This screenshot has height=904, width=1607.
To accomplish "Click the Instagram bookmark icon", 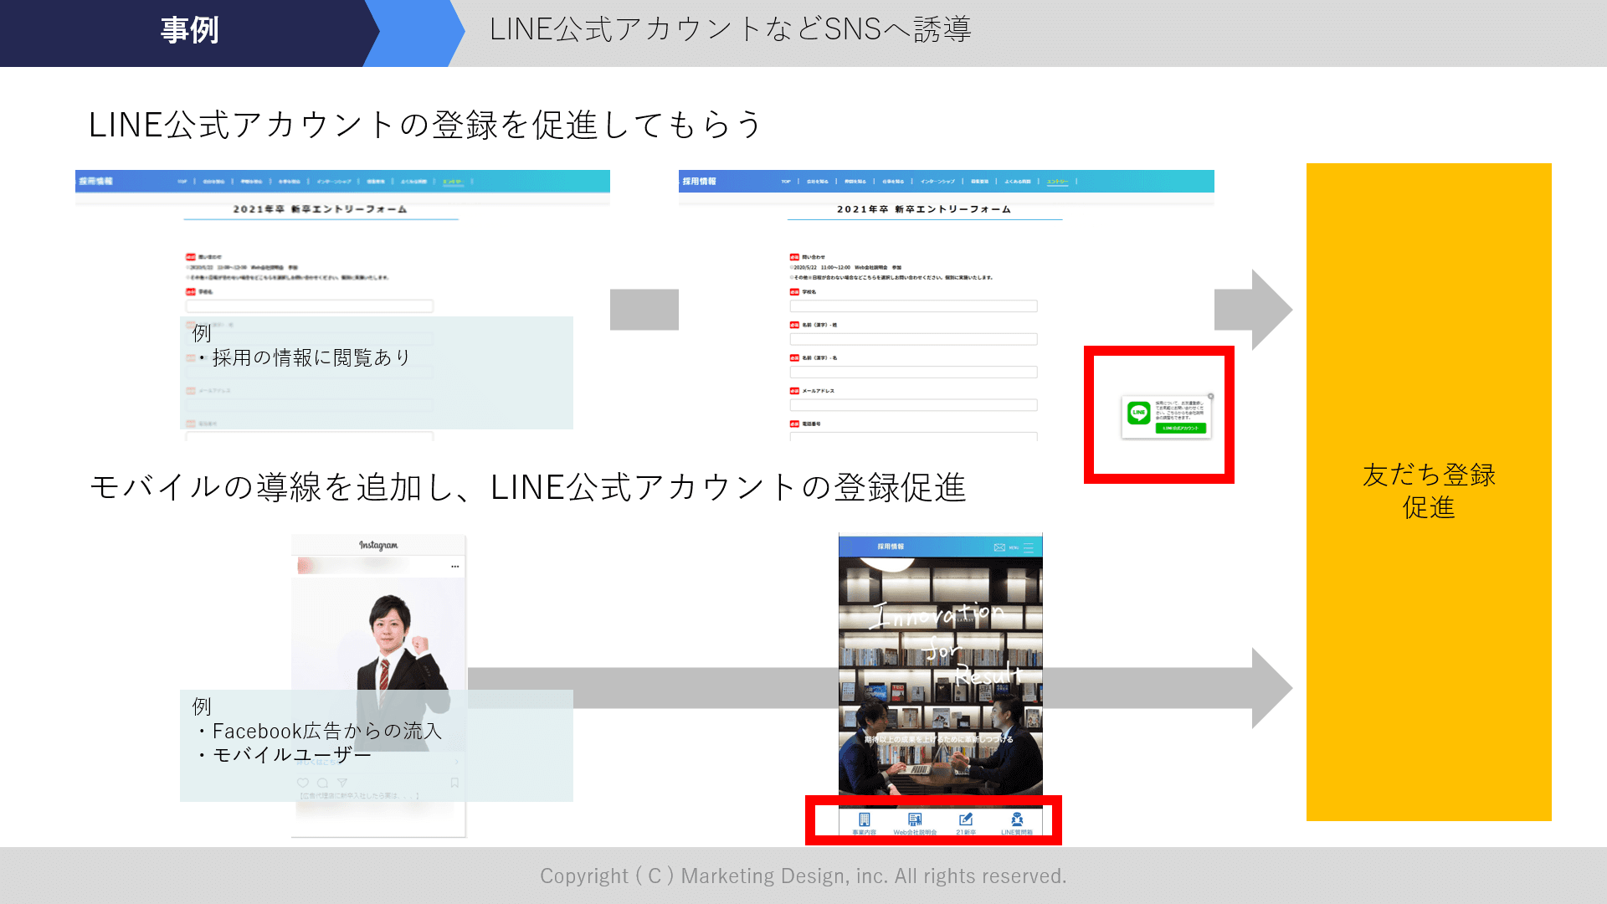I will [454, 783].
